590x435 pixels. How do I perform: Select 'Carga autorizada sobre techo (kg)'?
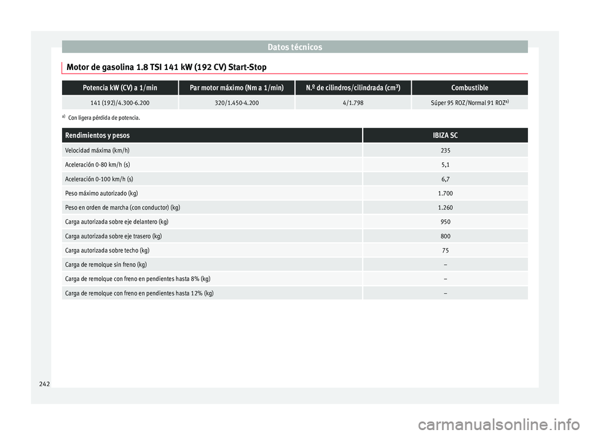click(107, 251)
